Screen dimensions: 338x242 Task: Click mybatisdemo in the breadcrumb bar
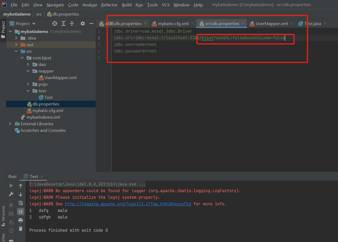point(17,14)
